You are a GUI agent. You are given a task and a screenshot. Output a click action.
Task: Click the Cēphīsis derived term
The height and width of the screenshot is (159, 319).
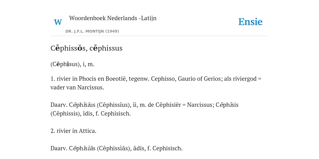pyautogui.click(x=227, y=105)
